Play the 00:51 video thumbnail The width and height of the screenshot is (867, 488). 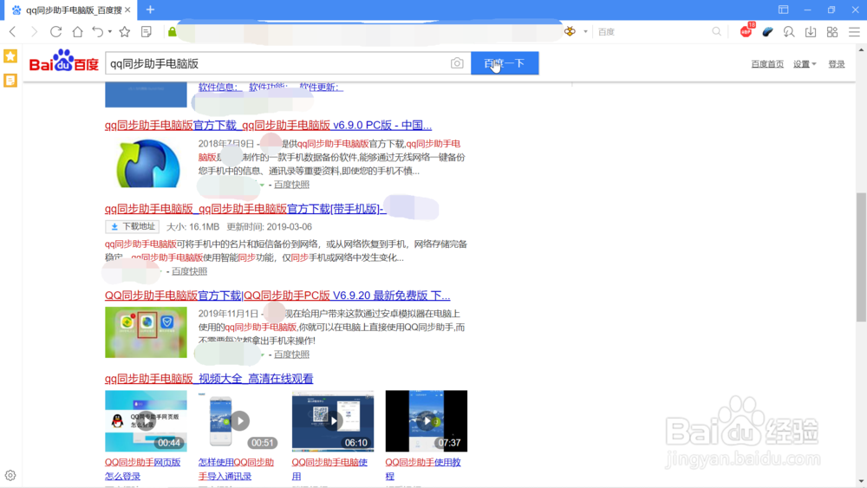coord(239,421)
